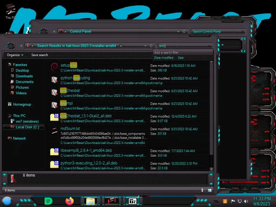Click the Action Center flag tray icon
Viewport: 276px width, 207px height.
(233, 201)
